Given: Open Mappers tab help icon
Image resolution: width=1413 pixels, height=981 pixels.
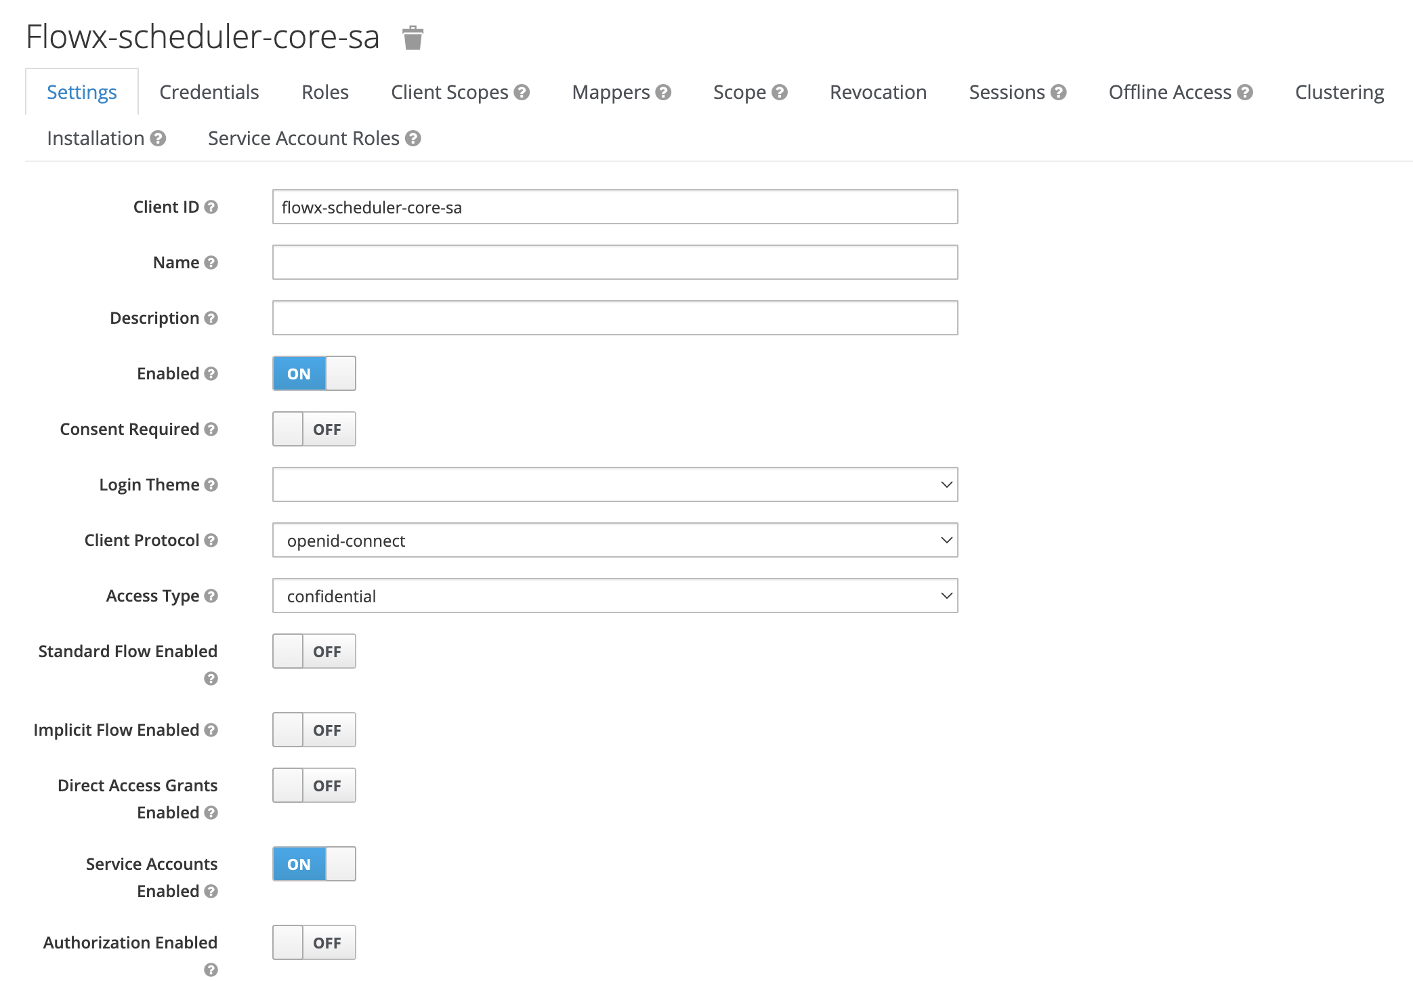Looking at the screenshot, I should [663, 92].
